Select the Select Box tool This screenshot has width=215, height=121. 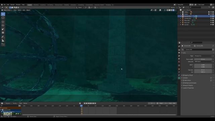3,14
